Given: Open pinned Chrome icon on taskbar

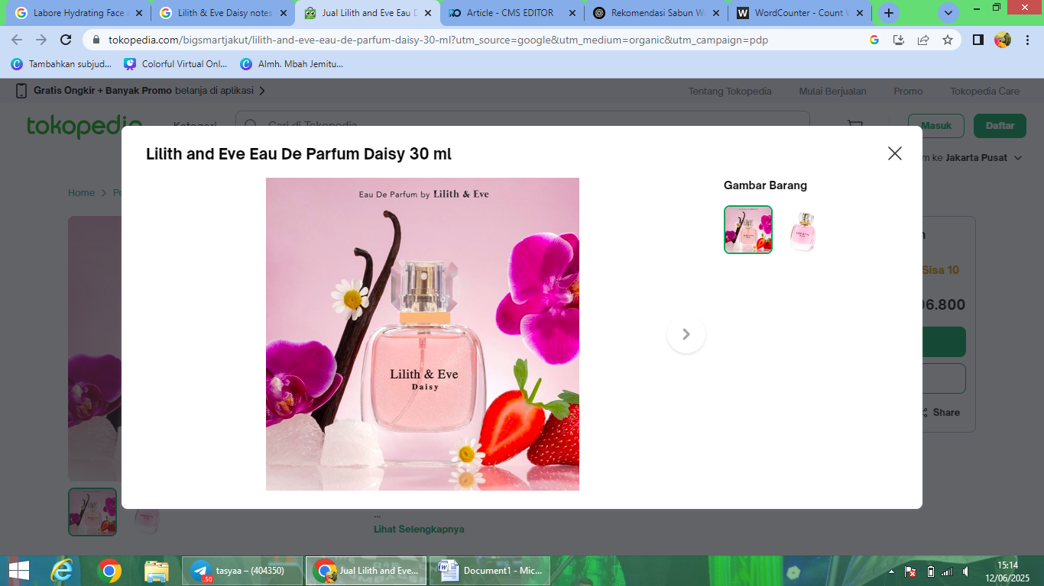Looking at the screenshot, I should [109, 571].
